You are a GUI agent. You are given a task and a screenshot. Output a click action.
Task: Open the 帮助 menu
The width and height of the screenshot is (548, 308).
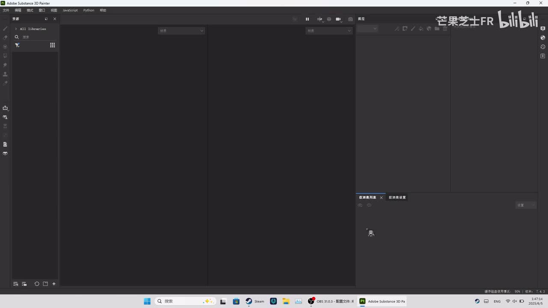click(103, 10)
